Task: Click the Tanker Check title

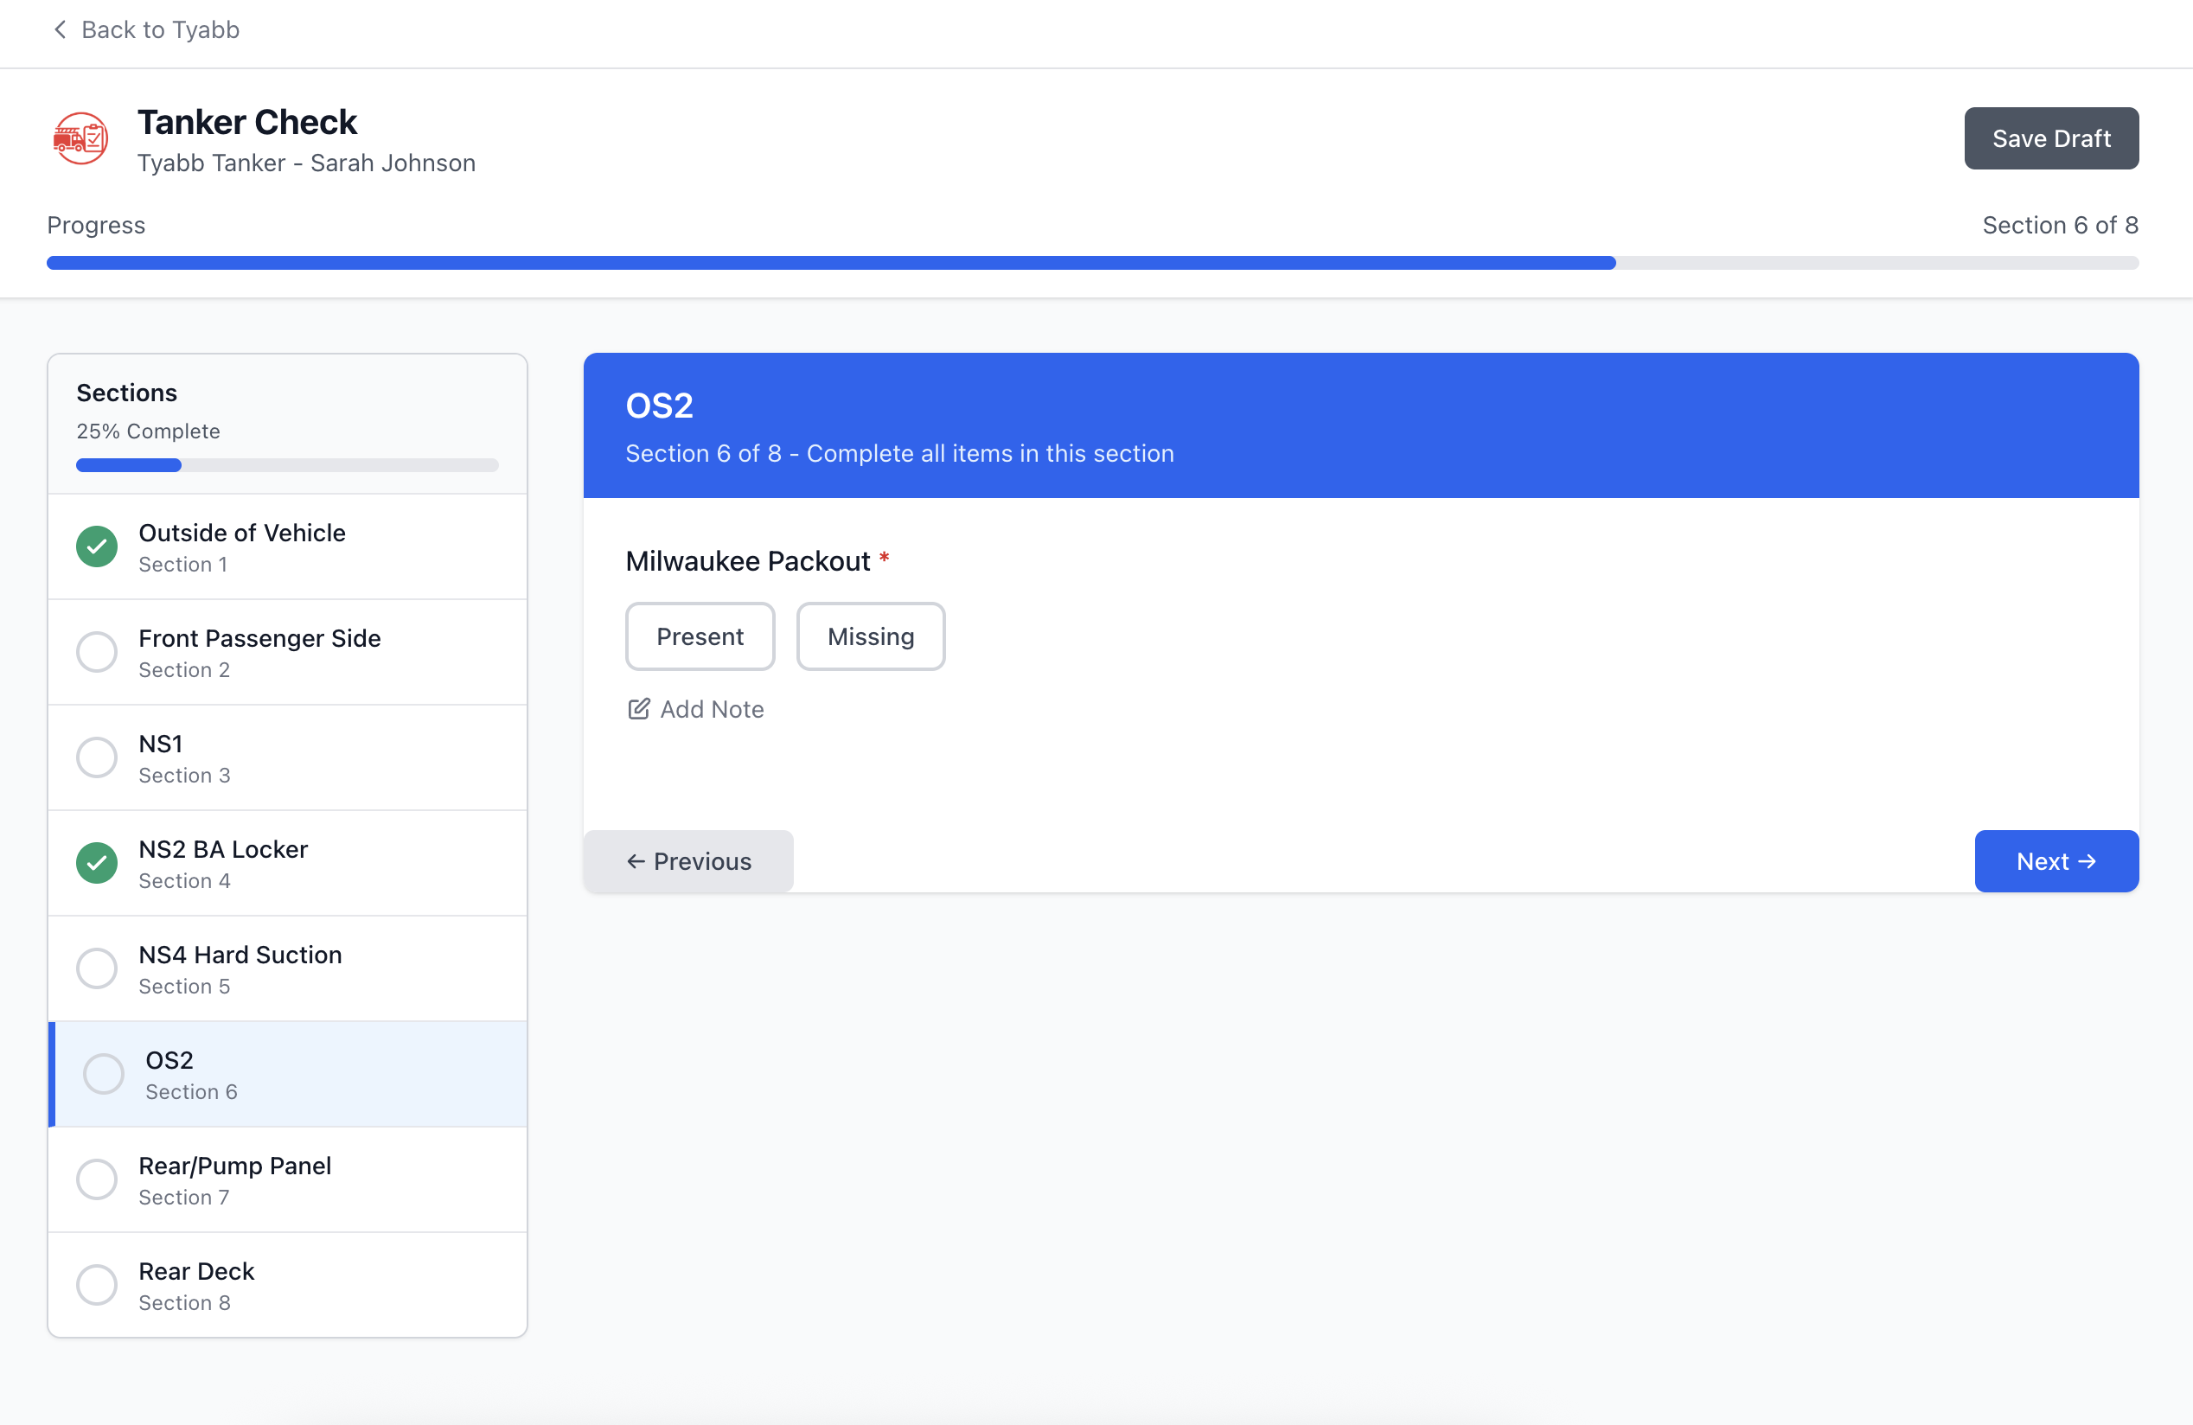Action: pyautogui.click(x=248, y=123)
